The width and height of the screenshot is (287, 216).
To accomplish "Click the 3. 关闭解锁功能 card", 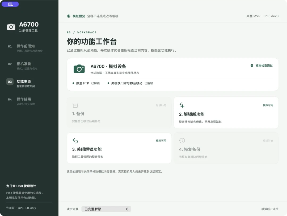I will [x=119, y=148].
